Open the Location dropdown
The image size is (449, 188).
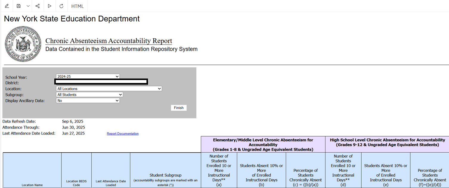tap(109, 89)
